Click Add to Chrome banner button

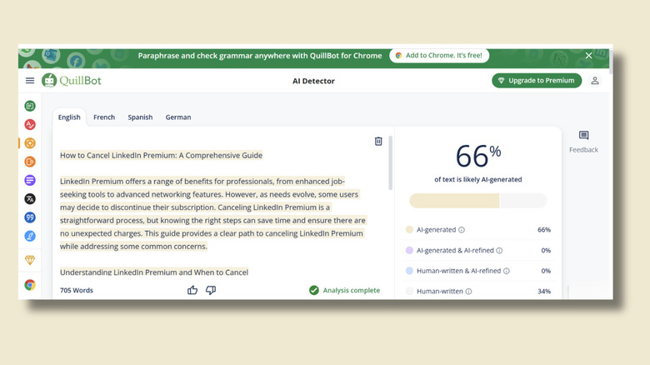pos(439,56)
